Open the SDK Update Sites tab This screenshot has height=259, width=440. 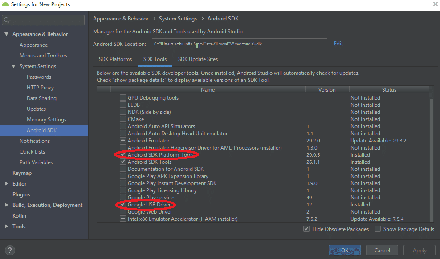click(198, 59)
